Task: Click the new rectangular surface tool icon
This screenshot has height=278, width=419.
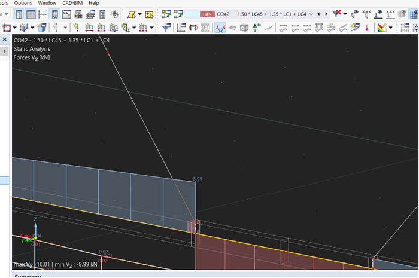Action: [6, 28]
